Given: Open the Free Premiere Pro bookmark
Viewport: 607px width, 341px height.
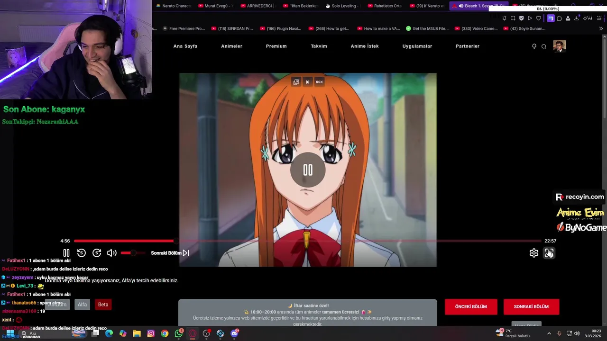Looking at the screenshot, I should coord(183,28).
